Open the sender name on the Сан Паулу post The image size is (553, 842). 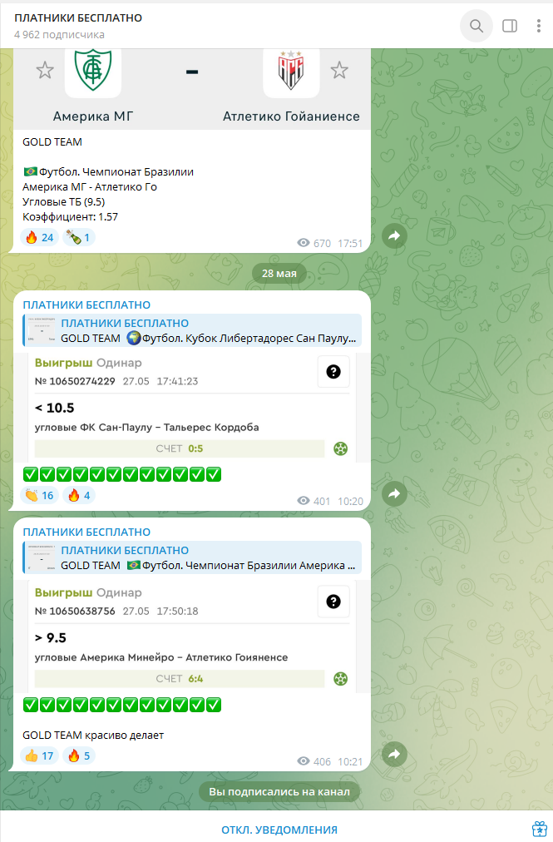click(x=86, y=305)
